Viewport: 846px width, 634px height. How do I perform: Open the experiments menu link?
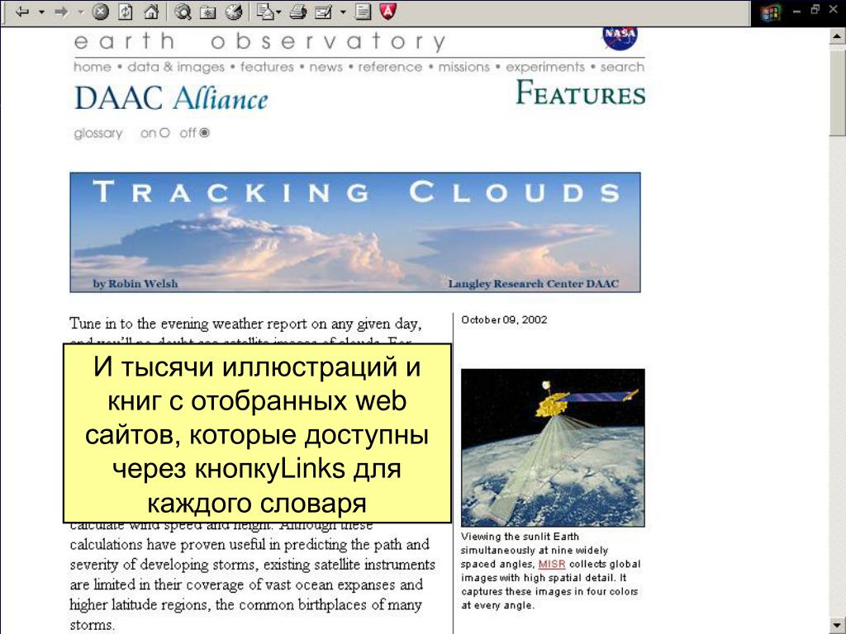click(545, 68)
